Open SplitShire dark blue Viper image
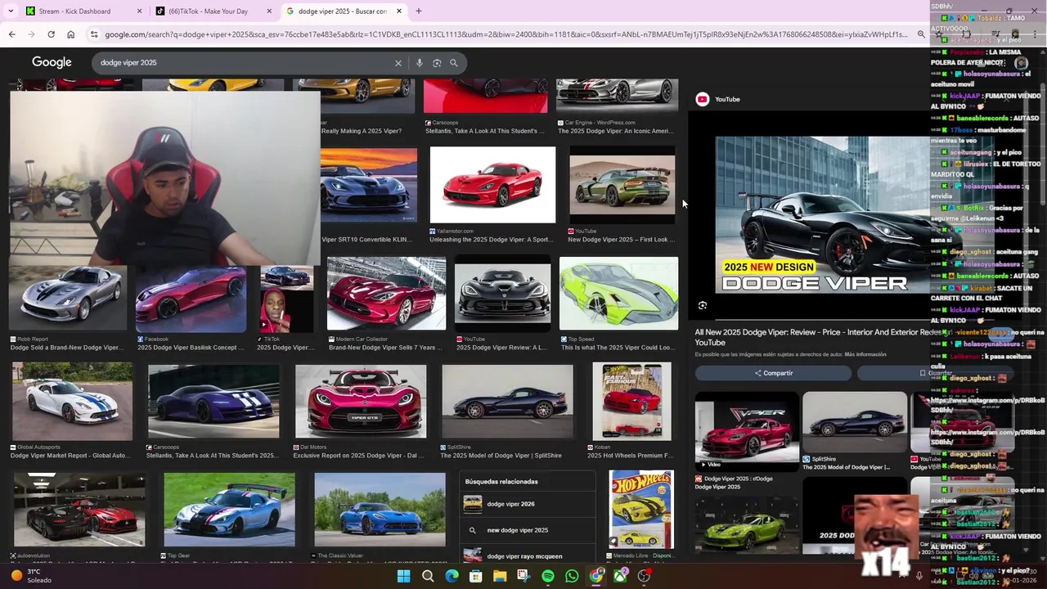 click(x=507, y=402)
